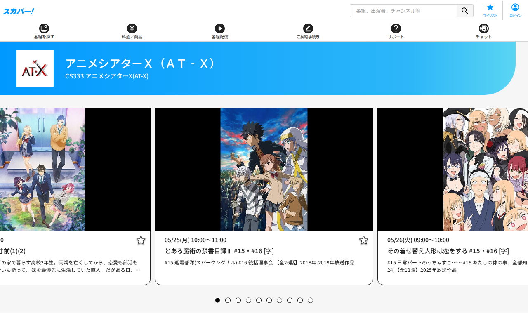Open the サポート question mark icon
Image resolution: width=528 pixels, height=330 pixels.
tap(396, 28)
